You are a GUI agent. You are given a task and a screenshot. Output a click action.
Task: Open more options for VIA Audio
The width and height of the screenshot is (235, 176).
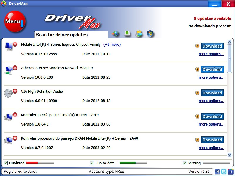(211, 101)
